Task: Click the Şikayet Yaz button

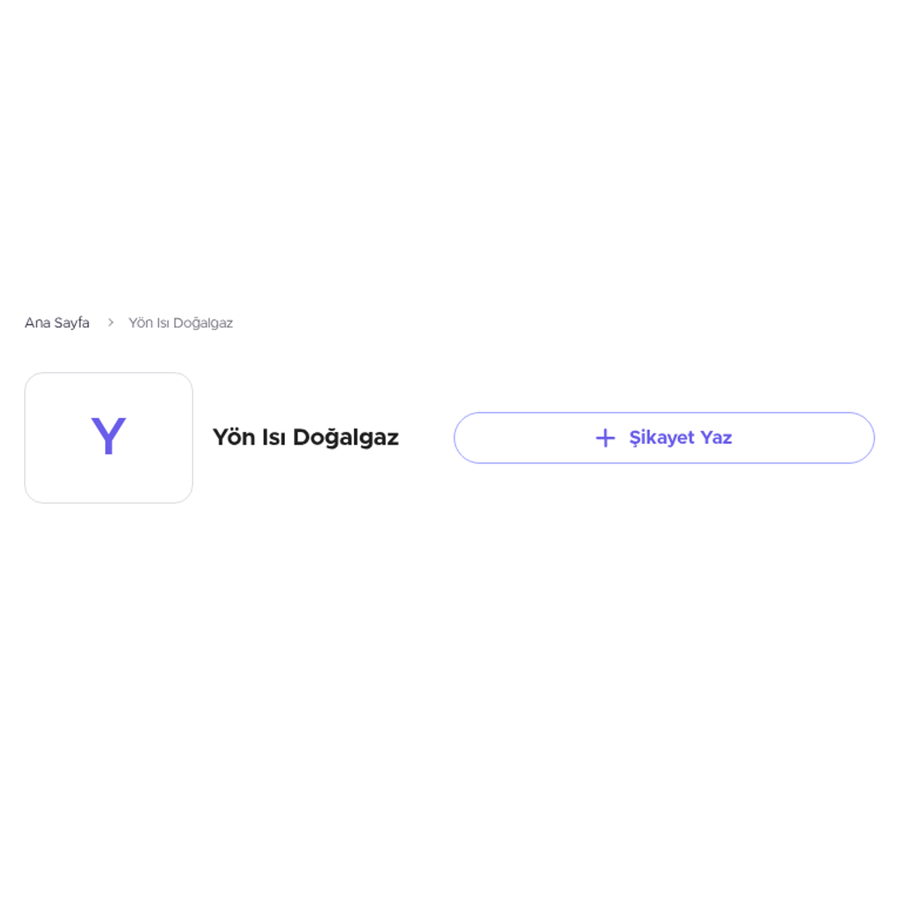Action: coord(664,438)
